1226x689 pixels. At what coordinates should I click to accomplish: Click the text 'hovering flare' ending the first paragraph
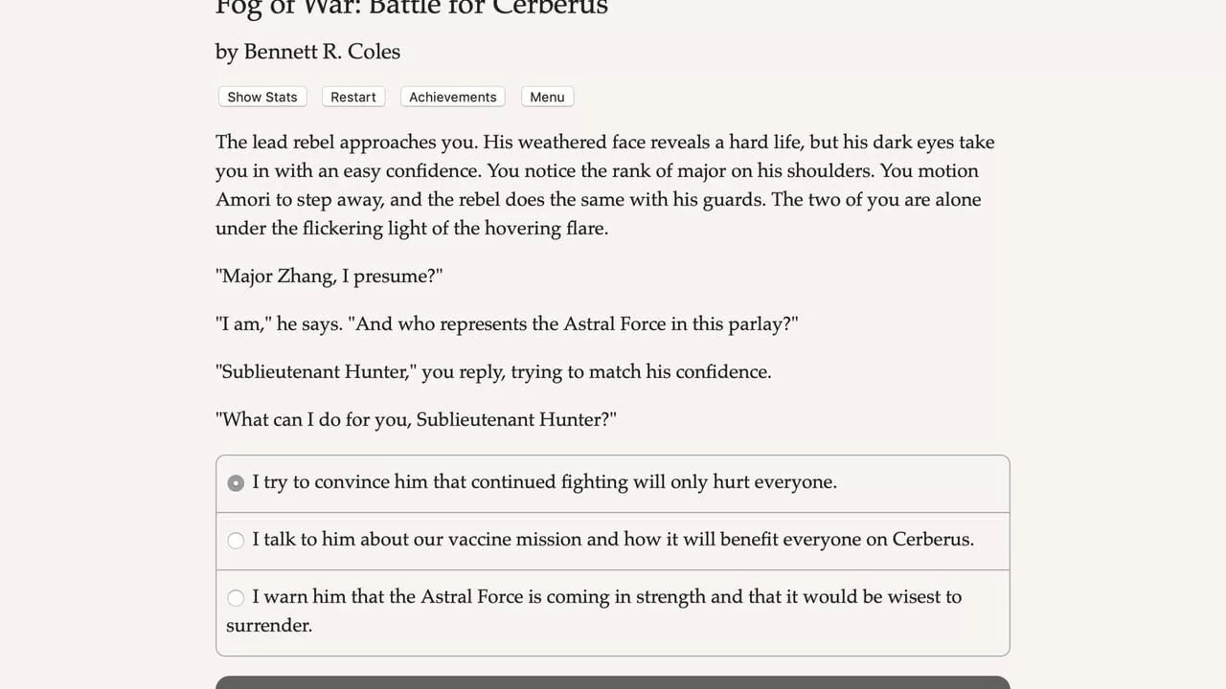coord(546,229)
